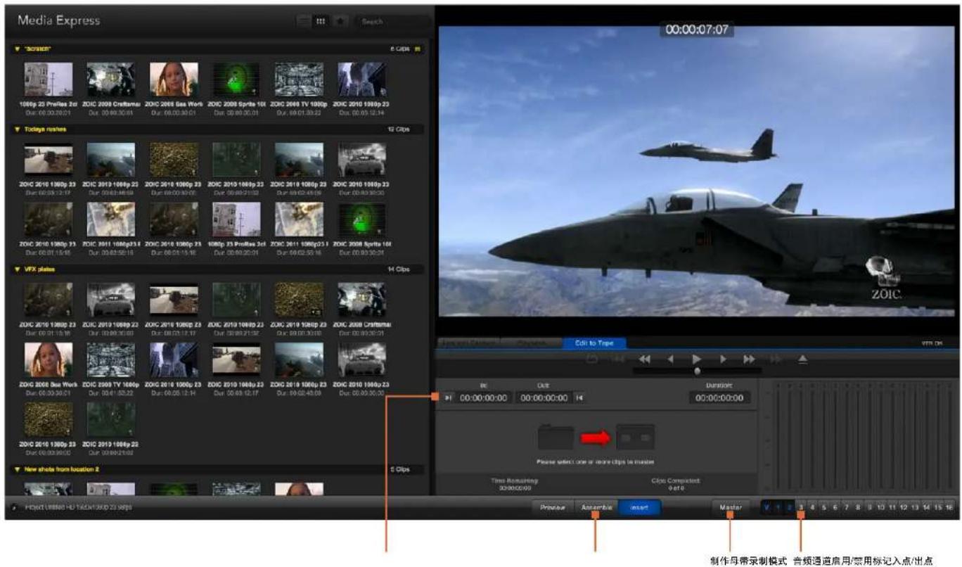Click the jog shuttle slider knob
This screenshot has width=962, height=567.
697,370
